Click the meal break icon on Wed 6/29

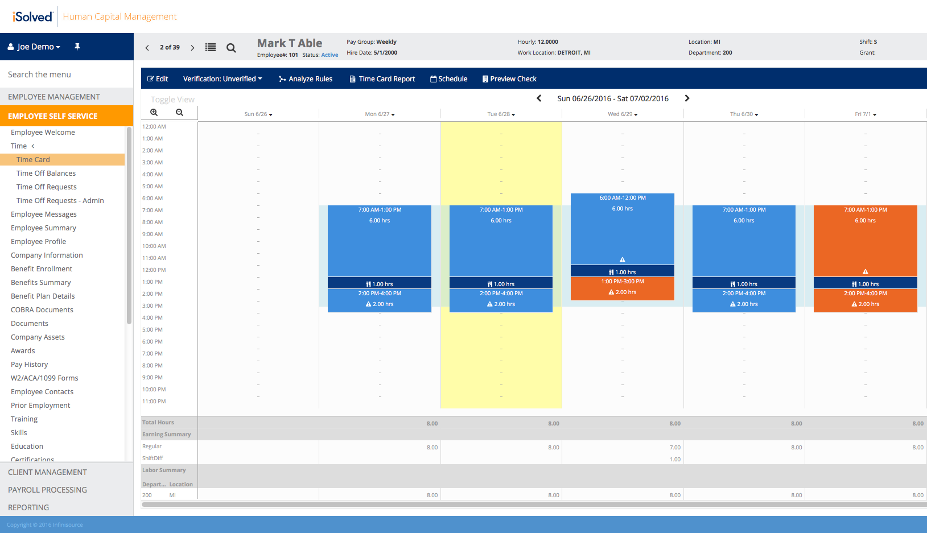click(x=611, y=272)
